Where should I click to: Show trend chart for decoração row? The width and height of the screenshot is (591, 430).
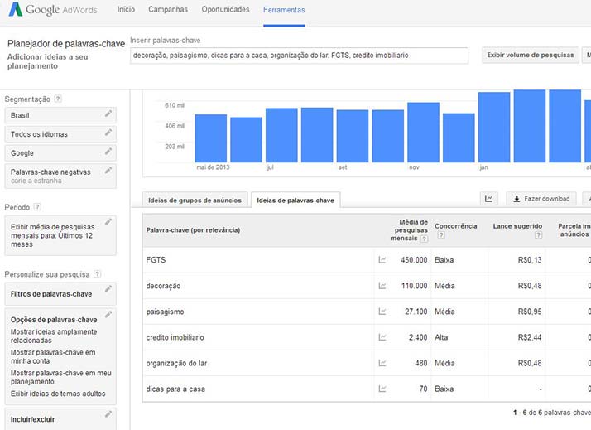tap(382, 286)
